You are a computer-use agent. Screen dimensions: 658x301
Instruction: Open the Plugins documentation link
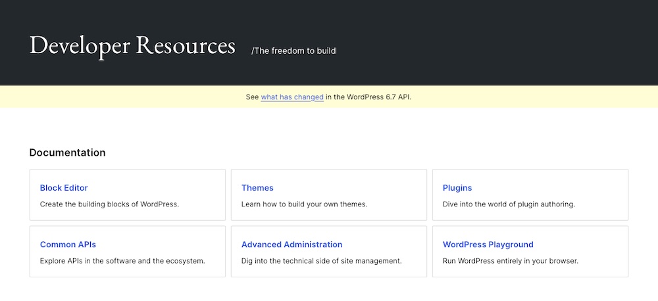(457, 188)
